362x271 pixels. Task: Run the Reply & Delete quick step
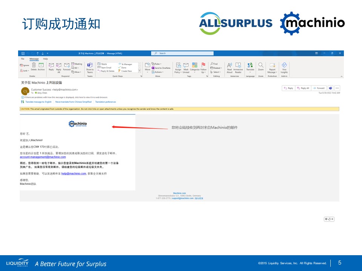pos(106,71)
